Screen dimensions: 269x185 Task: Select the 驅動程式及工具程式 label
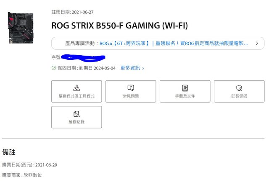tap(76, 96)
